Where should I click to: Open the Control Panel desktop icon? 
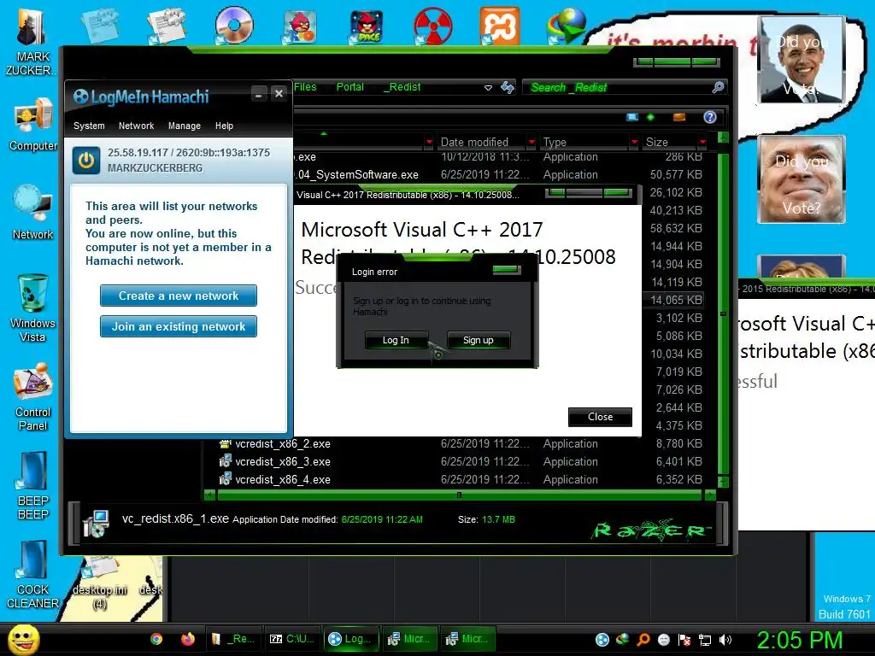click(x=33, y=397)
